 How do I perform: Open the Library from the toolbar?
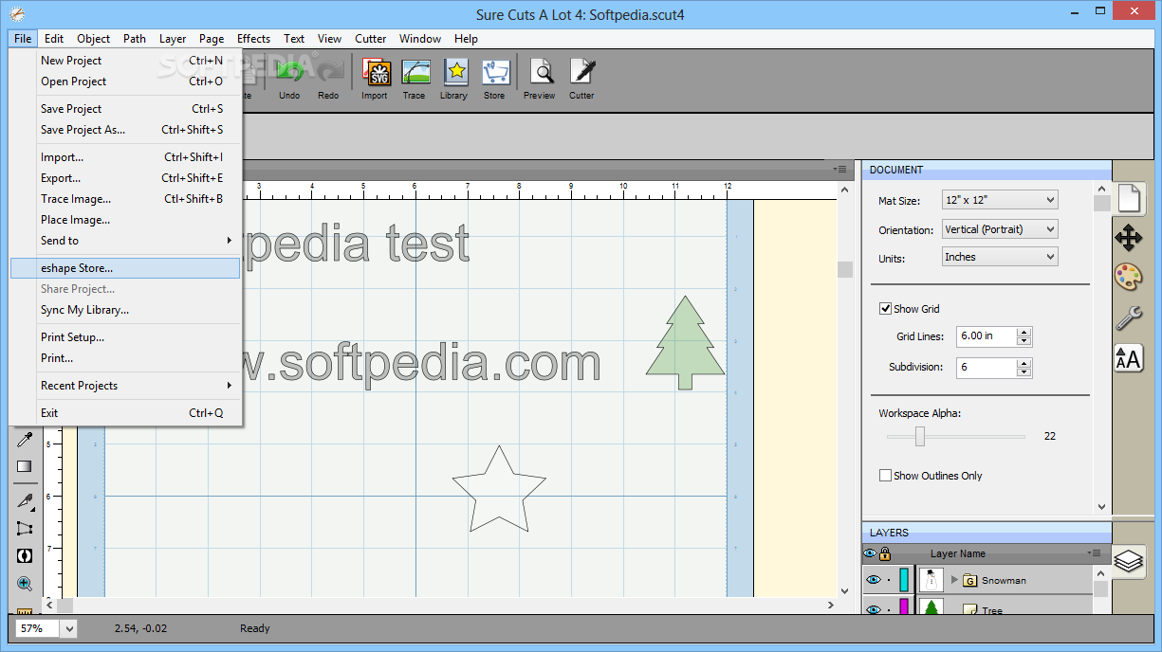tap(454, 72)
